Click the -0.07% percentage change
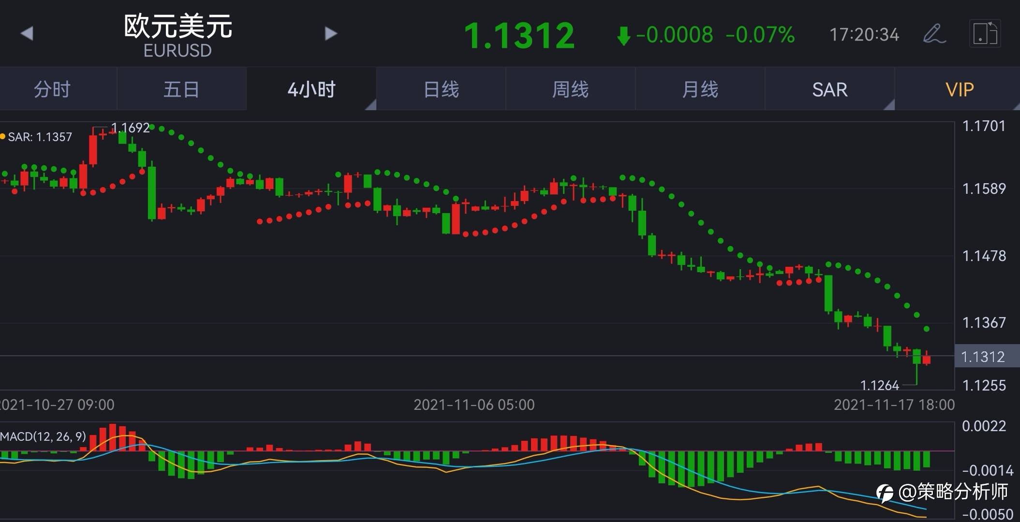The height and width of the screenshot is (522, 1020). point(760,35)
